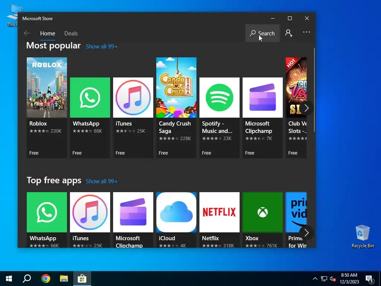The width and height of the screenshot is (381, 286).
Task: Open the clock and date display
Action: [349, 279]
